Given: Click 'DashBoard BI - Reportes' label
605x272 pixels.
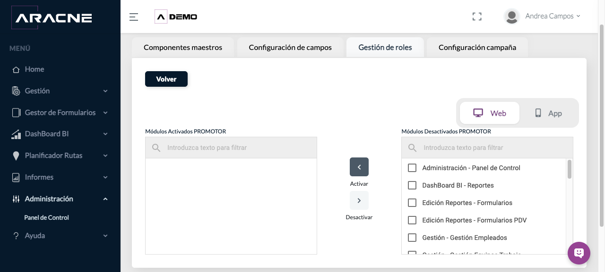Looking at the screenshot, I should click(458, 185).
